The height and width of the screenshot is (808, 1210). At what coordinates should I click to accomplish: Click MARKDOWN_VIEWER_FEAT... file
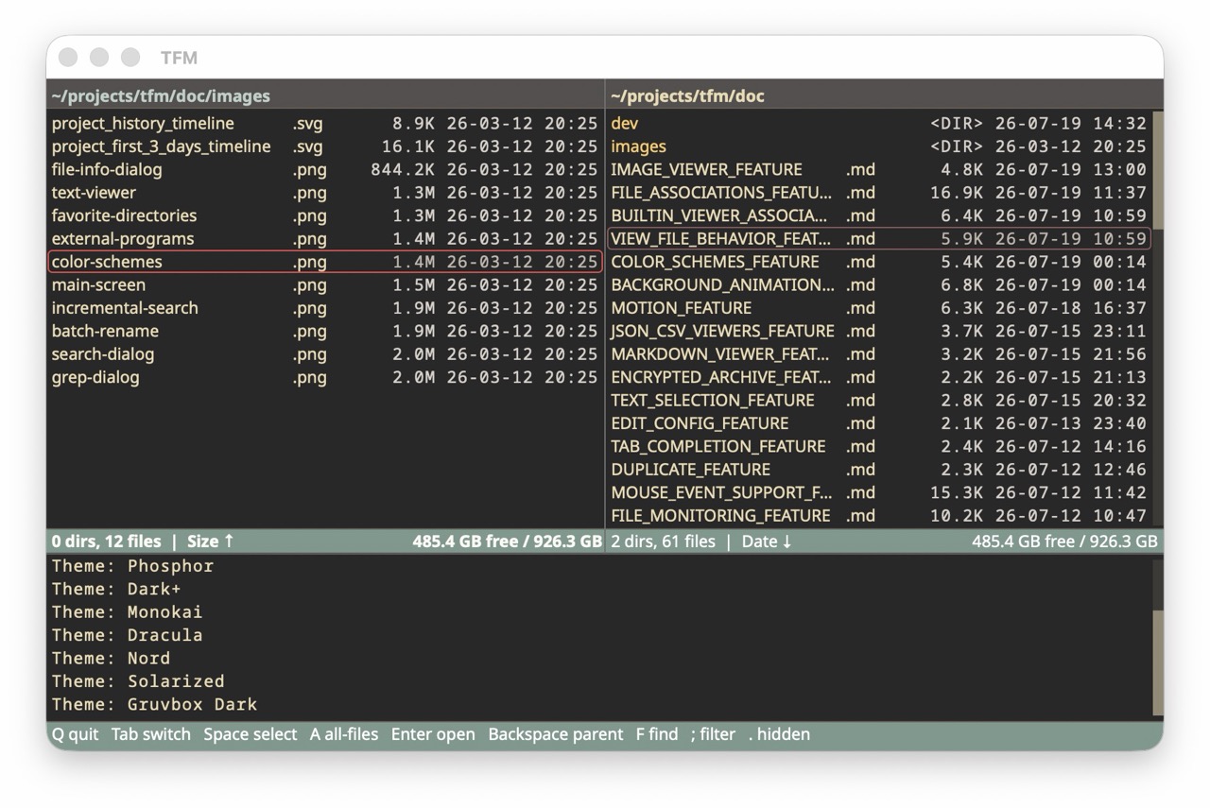879,354
